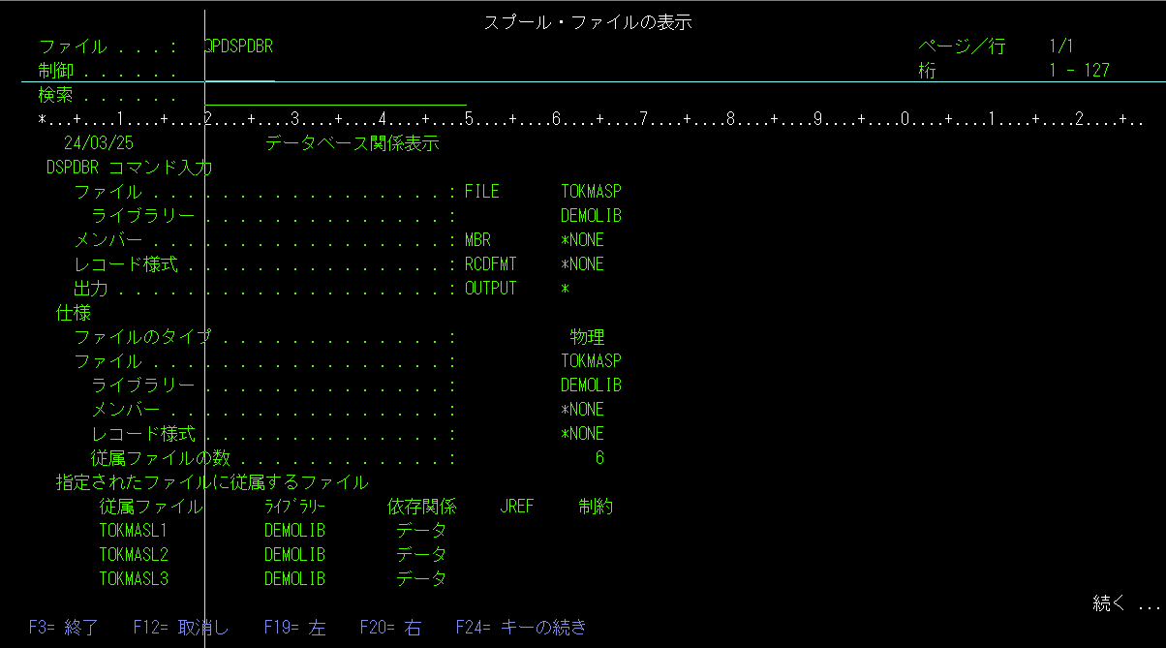The image size is (1166, 648).
Task: Click the ライブラリー column header in the table
Action: click(295, 507)
